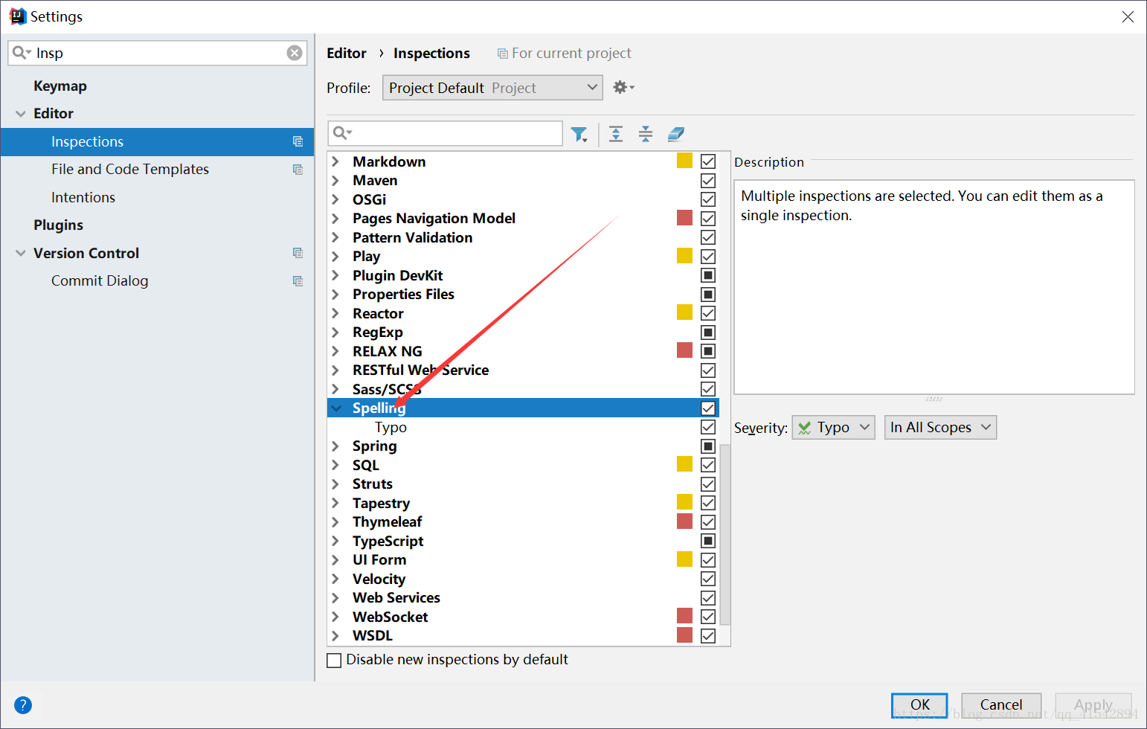Screen dimensions: 1147x729
Task: Click the inspection list vertical scrollbar
Action: click(x=725, y=534)
